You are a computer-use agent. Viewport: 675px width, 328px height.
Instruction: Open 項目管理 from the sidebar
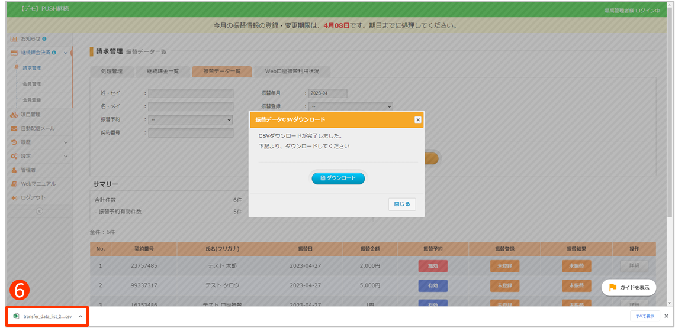30,115
